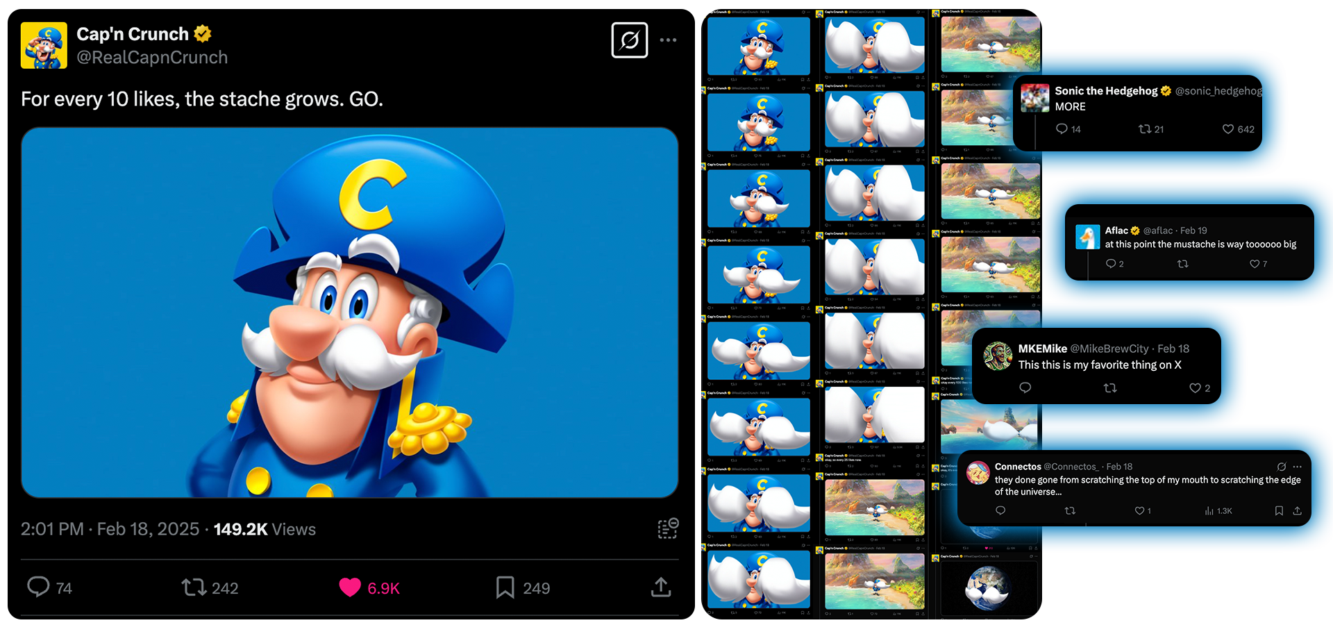Bookmark the tweet showing 249 bookmarks
The width and height of the screenshot is (1333, 625).
[505, 587]
